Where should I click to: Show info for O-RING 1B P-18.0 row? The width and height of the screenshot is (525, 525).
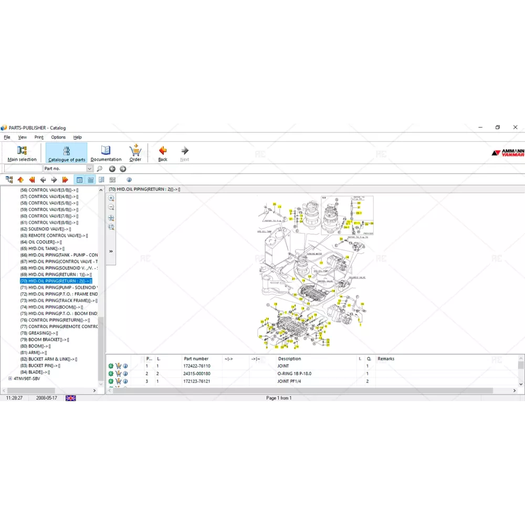coord(125,374)
